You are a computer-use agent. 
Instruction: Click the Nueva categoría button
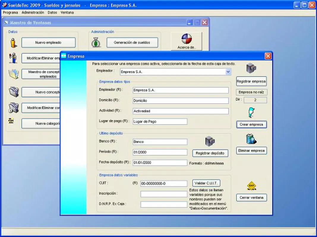coord(41,124)
